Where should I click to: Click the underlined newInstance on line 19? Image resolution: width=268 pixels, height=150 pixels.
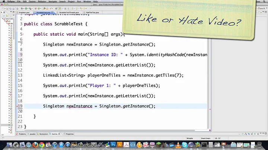pyautogui.click(x=79, y=106)
